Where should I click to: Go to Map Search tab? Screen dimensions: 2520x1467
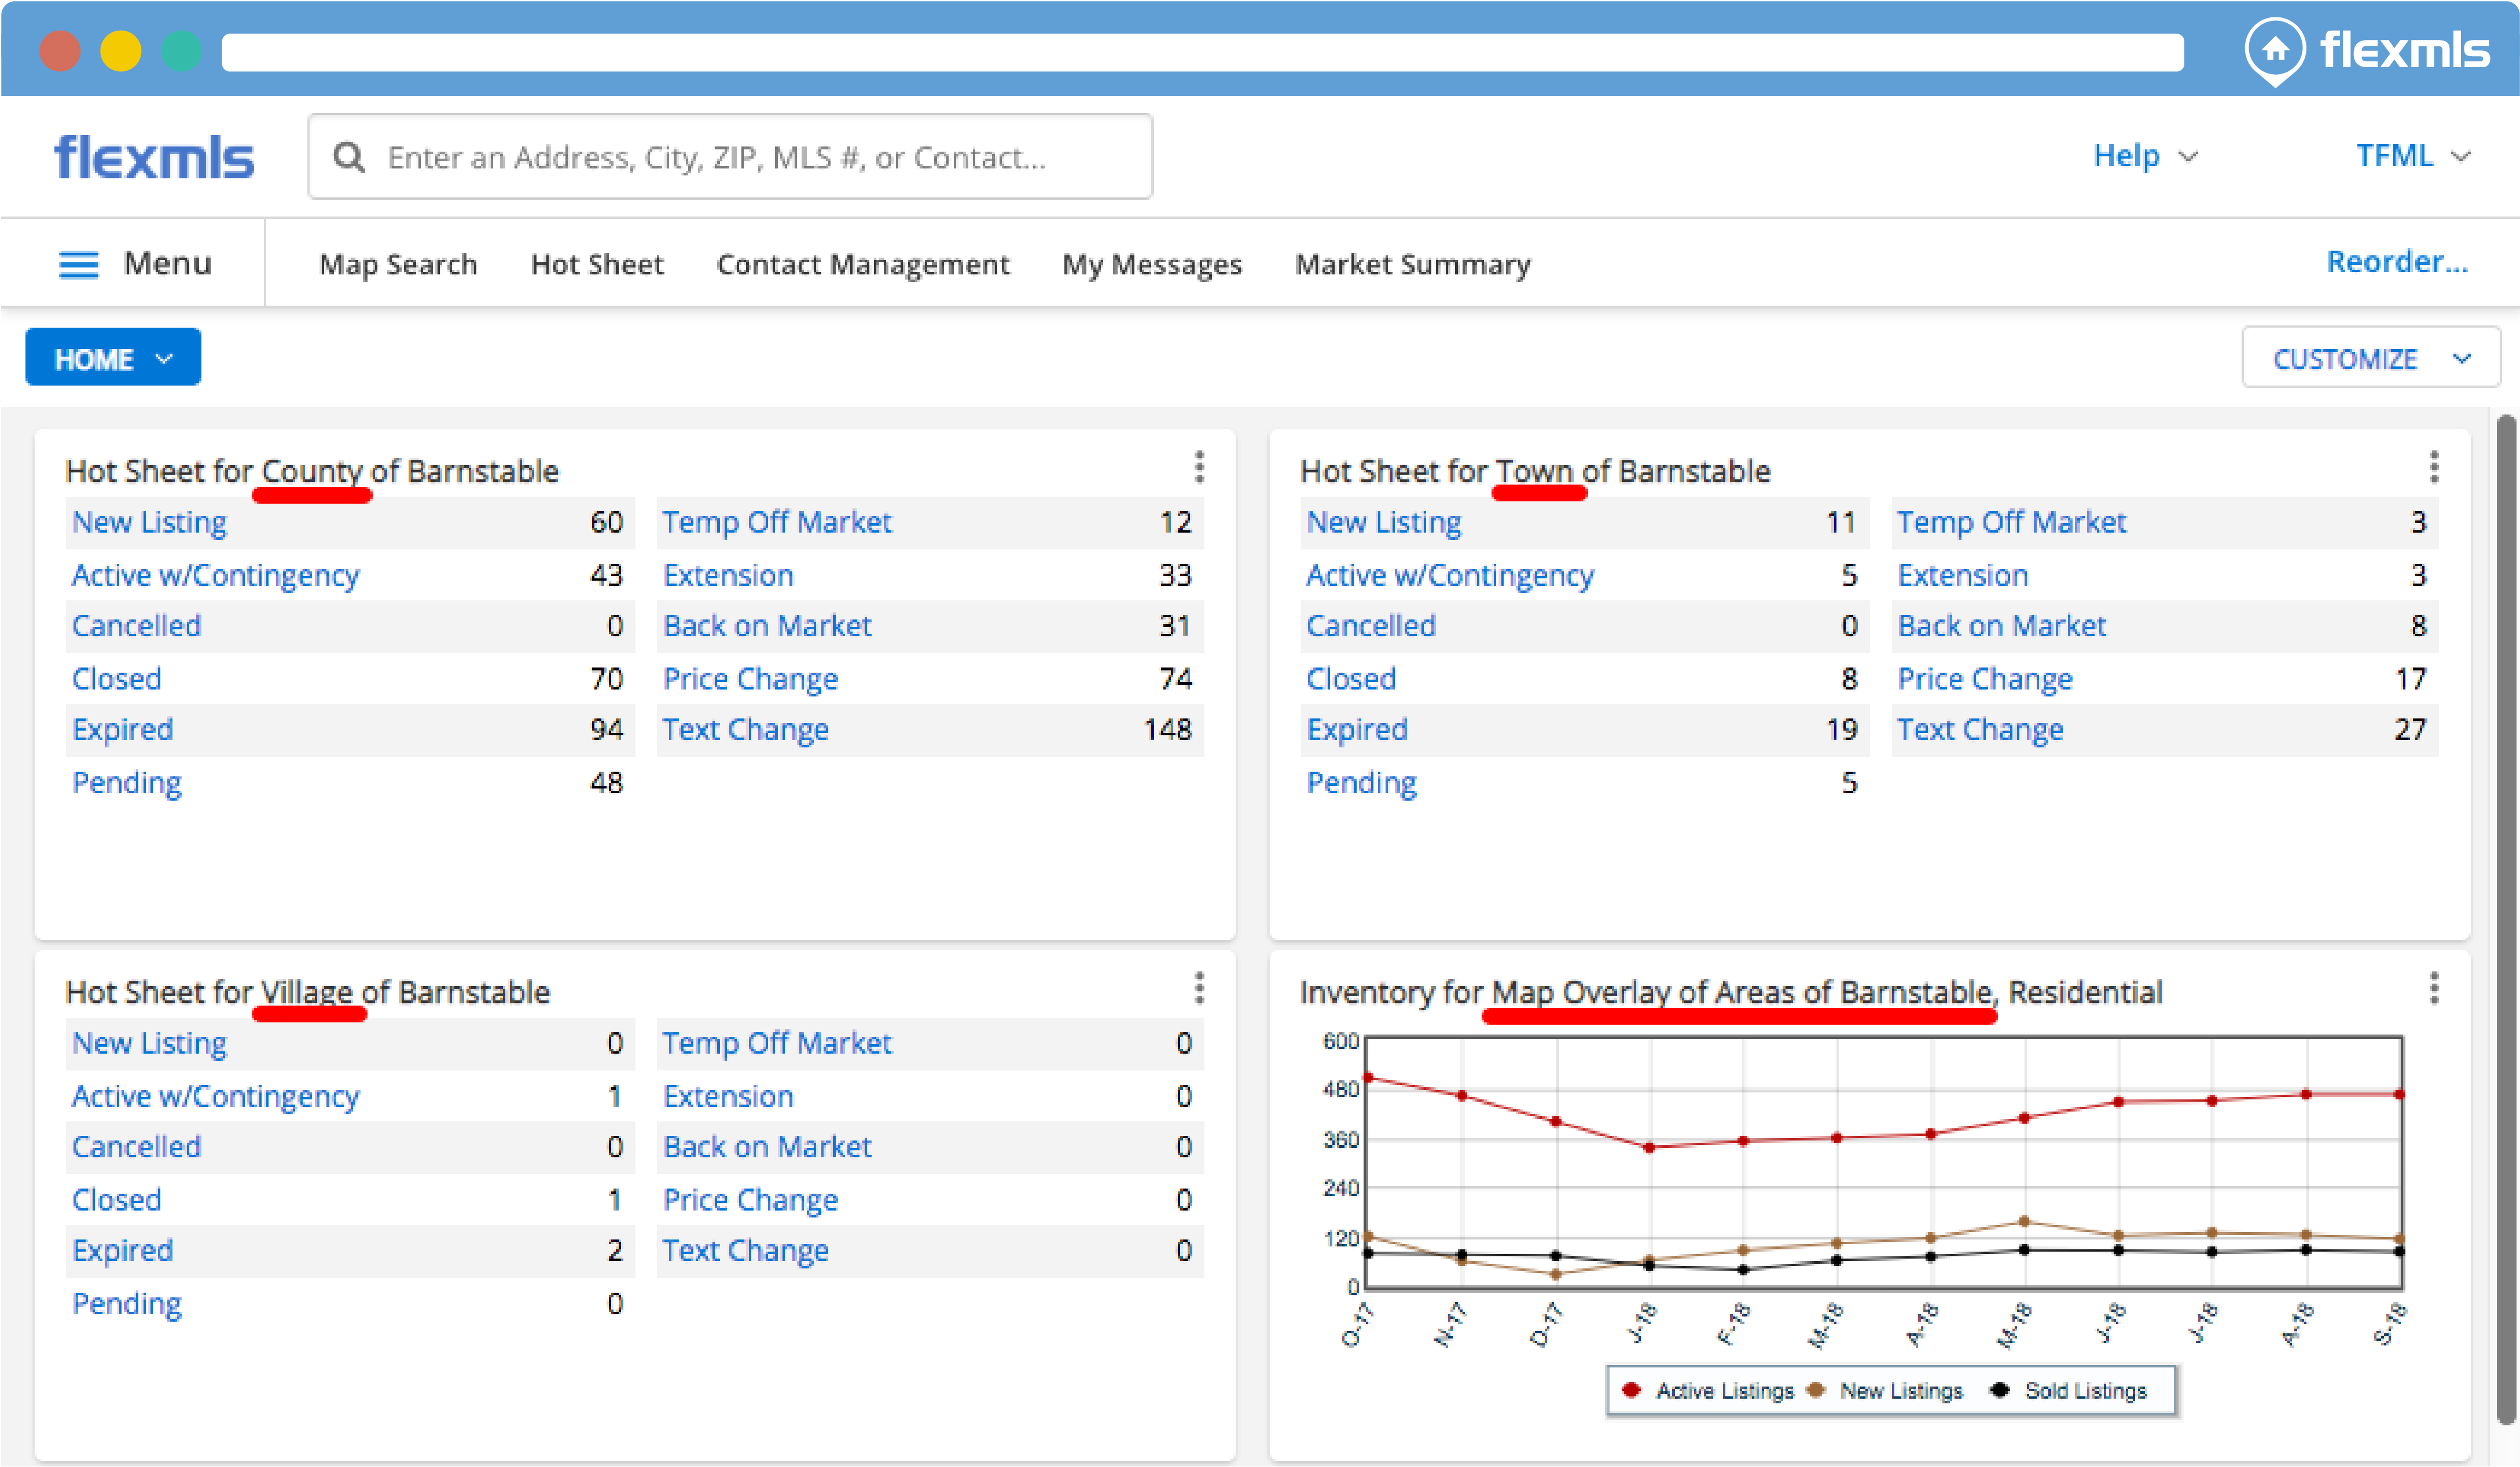(x=398, y=264)
